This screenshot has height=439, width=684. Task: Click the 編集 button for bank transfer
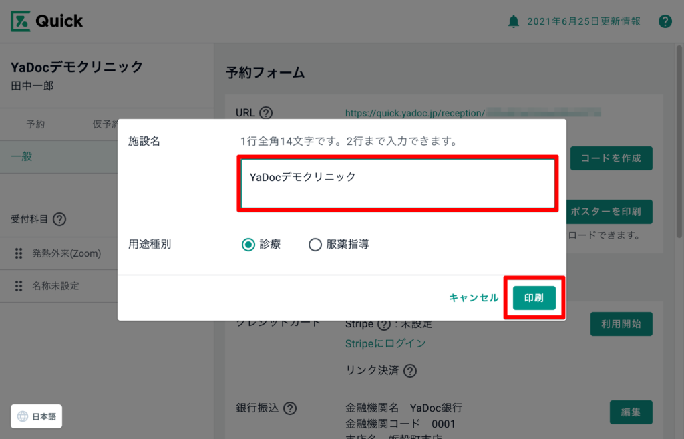631,412
